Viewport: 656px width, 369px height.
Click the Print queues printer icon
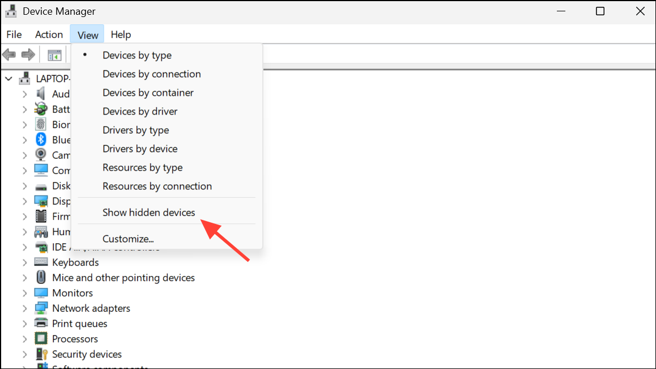(x=41, y=323)
